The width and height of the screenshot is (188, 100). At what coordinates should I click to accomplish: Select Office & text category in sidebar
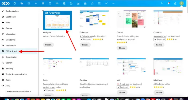(19, 51)
